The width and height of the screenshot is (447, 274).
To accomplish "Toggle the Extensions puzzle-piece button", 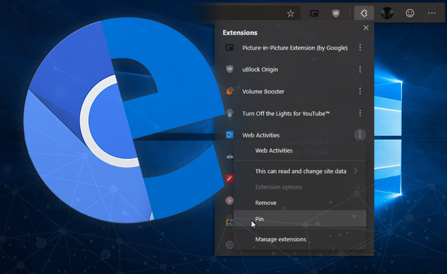I will tap(364, 13).
